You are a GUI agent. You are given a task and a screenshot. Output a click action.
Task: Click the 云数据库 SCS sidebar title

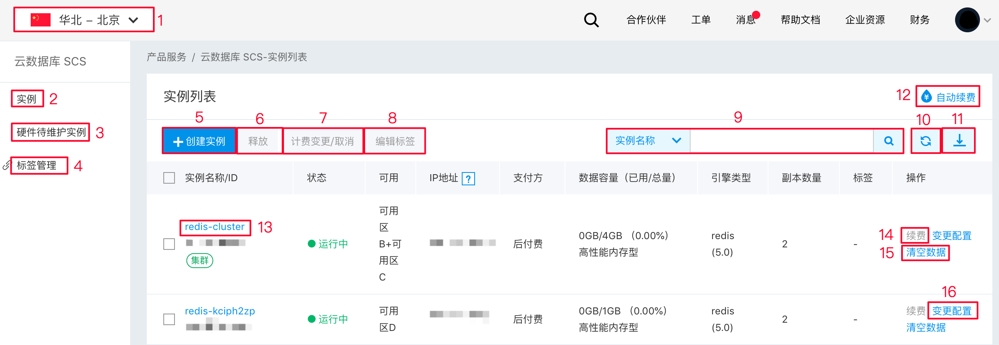(x=50, y=62)
